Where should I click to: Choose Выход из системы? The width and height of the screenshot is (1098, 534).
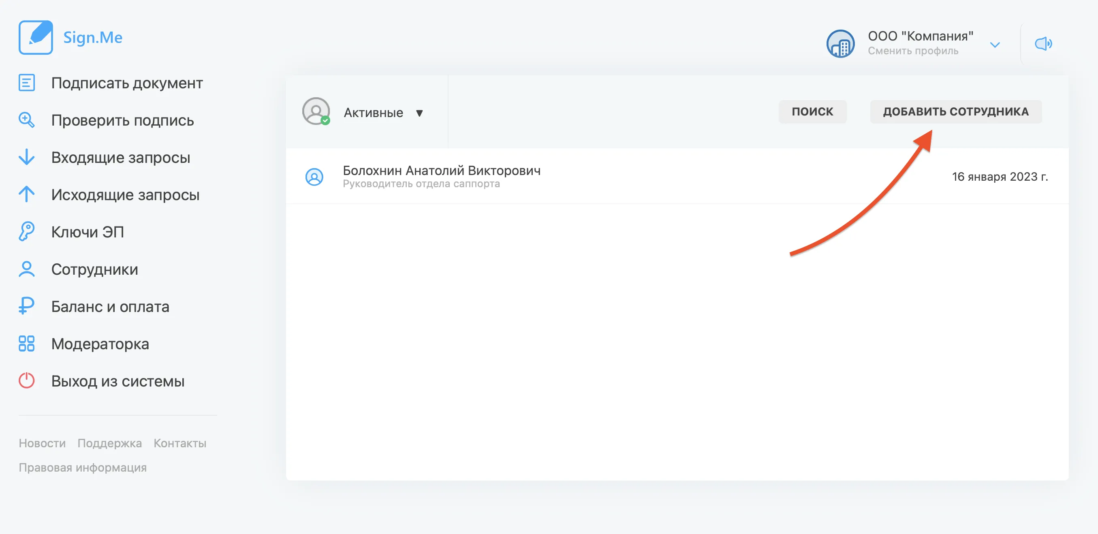tap(118, 381)
